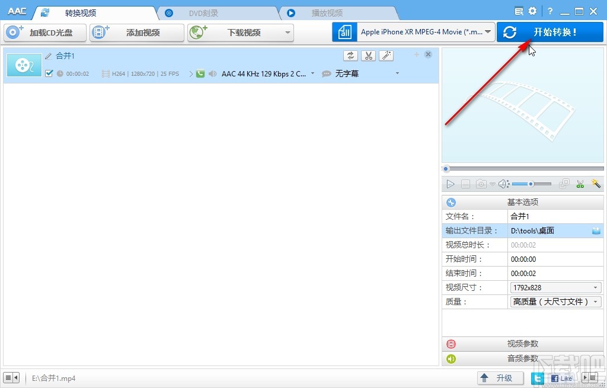Select the trim scissors icon on the video item
Screen dimensions: 607x388
[368, 55]
